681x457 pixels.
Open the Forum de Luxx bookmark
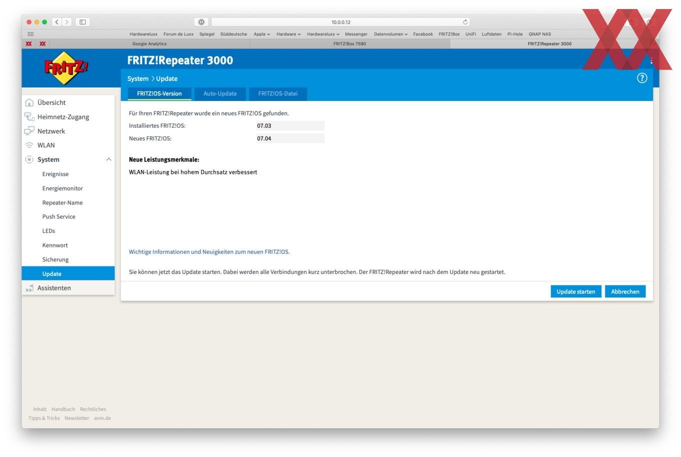point(178,34)
